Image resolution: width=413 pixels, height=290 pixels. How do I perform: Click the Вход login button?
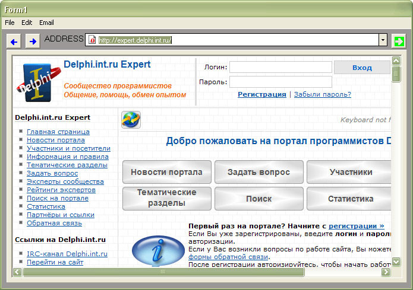pyautogui.click(x=362, y=68)
